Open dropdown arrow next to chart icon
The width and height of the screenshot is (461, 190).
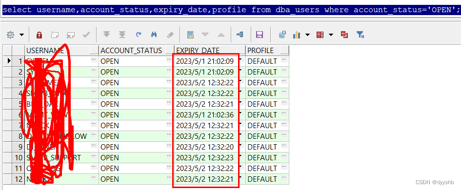307,35
